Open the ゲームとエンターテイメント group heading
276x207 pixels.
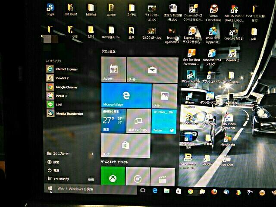(x=114, y=162)
